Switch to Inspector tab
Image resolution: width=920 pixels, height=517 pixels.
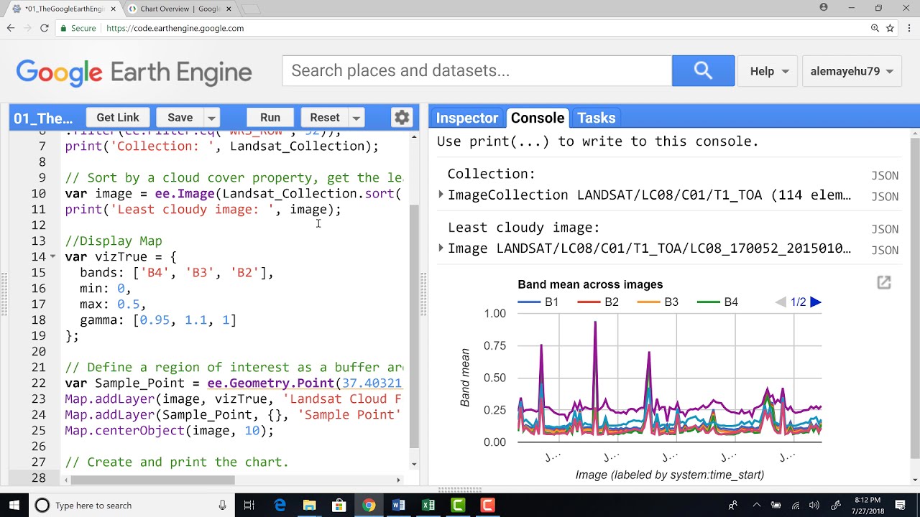tap(466, 118)
